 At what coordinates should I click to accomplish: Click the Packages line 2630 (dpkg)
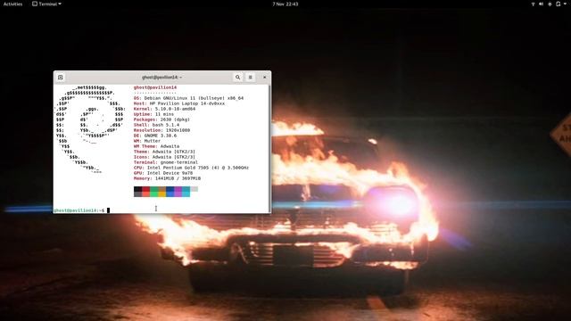(161, 119)
